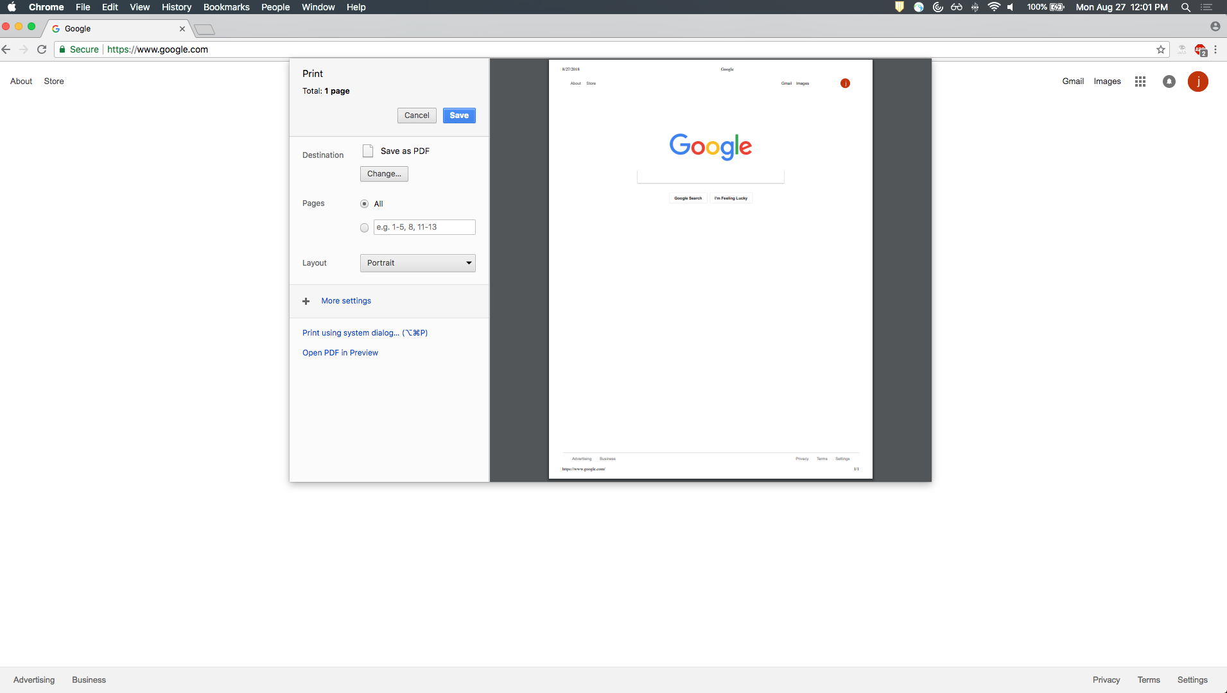Open the Help menu
This screenshot has height=693, width=1227.
click(356, 7)
